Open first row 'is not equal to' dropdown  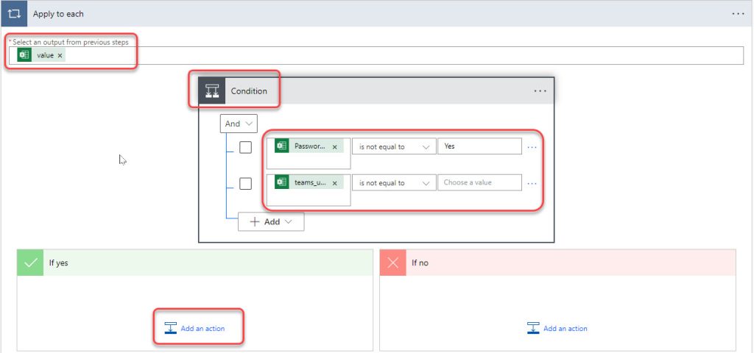(x=393, y=147)
